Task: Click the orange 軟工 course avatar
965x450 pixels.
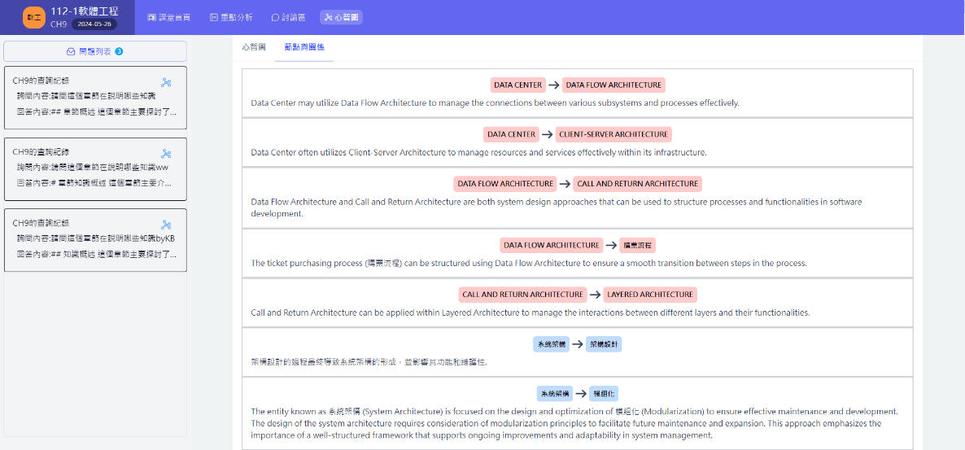Action: point(34,17)
